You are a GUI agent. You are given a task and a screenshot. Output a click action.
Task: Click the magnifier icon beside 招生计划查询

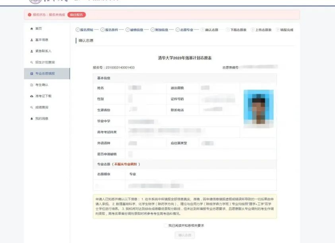pos(31,63)
